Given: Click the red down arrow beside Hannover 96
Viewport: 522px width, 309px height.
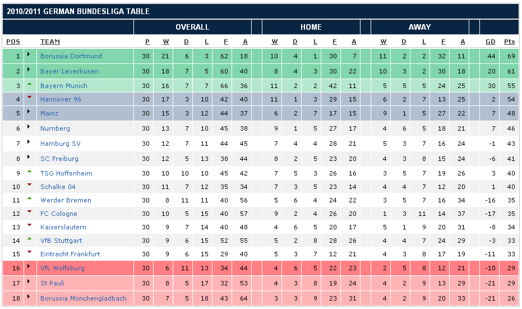Looking at the screenshot, I should (29, 98).
